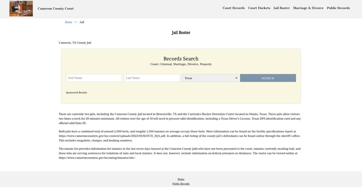Click the incoming/inmates/site URL text
The image size is (362, 187).
tap(97, 158)
